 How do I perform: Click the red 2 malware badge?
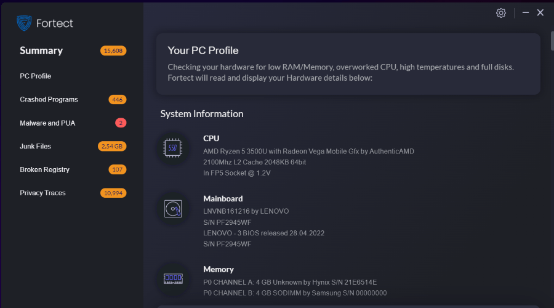tap(121, 123)
